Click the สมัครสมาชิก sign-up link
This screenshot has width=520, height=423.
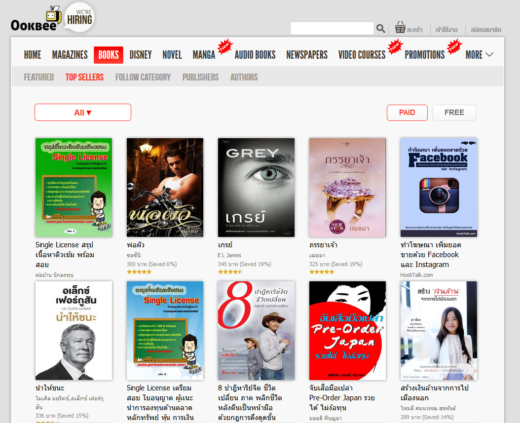coord(486,30)
